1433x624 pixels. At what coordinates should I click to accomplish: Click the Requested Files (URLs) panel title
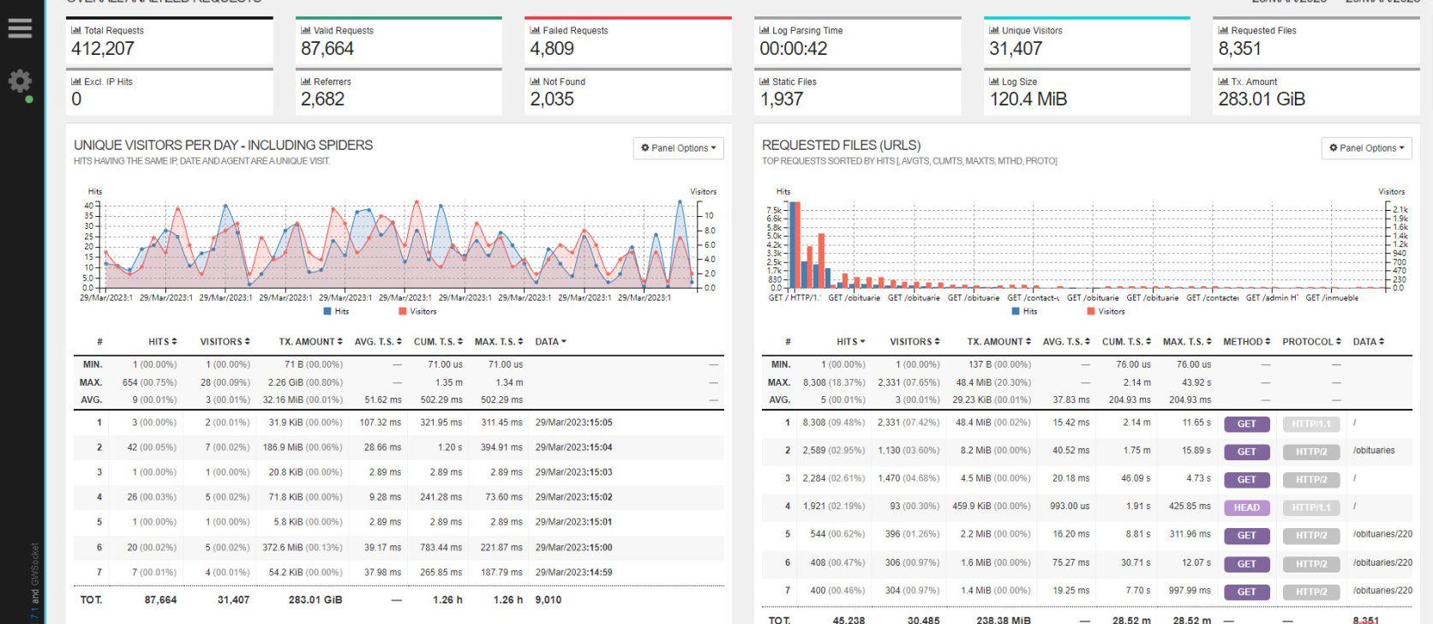click(x=842, y=145)
